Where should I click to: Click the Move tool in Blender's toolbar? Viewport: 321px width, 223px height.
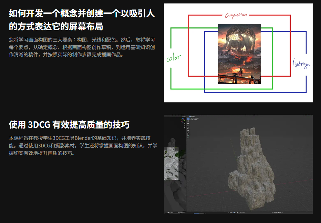pyautogui.click(x=188, y=124)
